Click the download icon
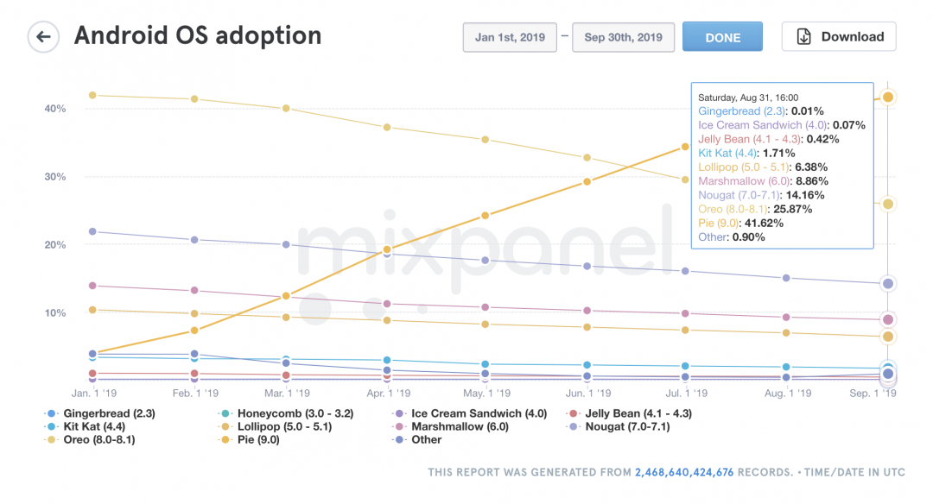 tap(803, 37)
